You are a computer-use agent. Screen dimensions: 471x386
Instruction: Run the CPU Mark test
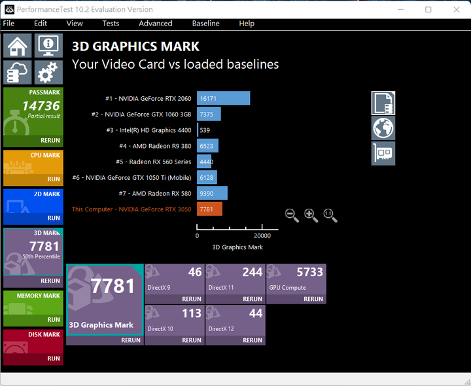pyautogui.click(x=33, y=179)
